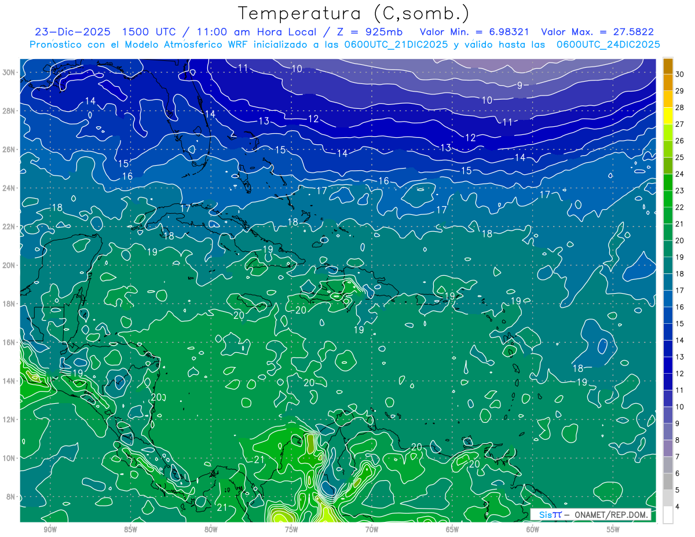Pick the white swatch below scale value 4

coord(668,515)
